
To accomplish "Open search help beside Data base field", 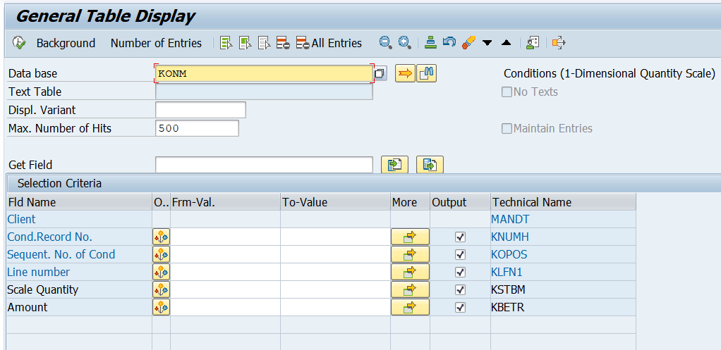I will (x=380, y=73).
